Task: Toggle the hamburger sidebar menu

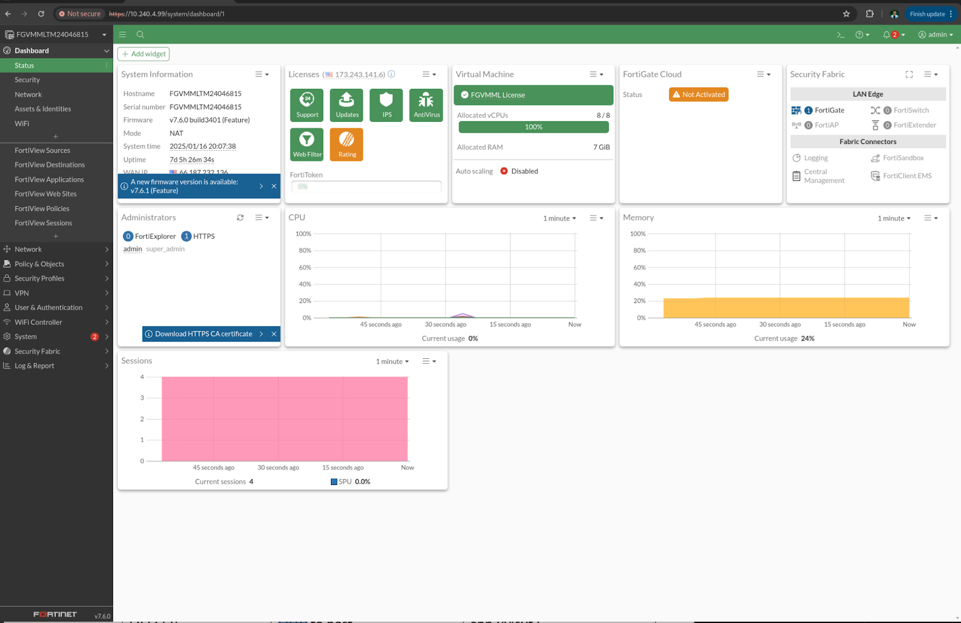Action: click(x=123, y=35)
